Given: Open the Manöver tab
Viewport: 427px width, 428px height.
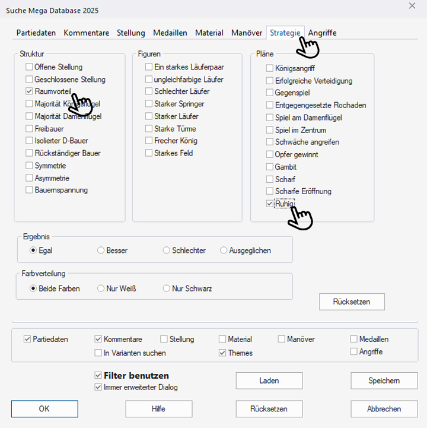Looking at the screenshot, I should (246, 33).
